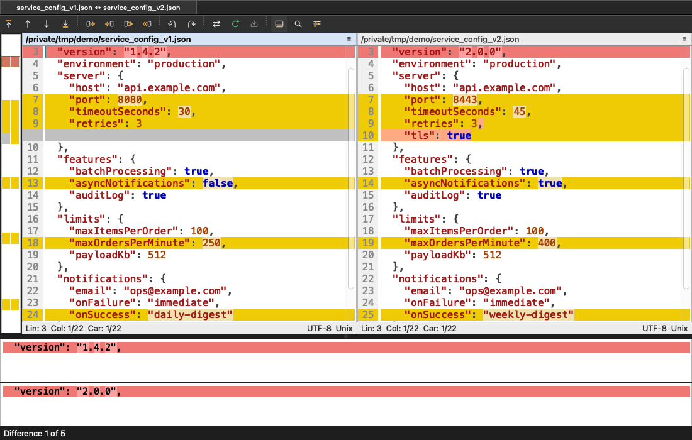
Task: Click the onSuccess marker in overview strip
Action: pyautogui.click(x=11, y=304)
